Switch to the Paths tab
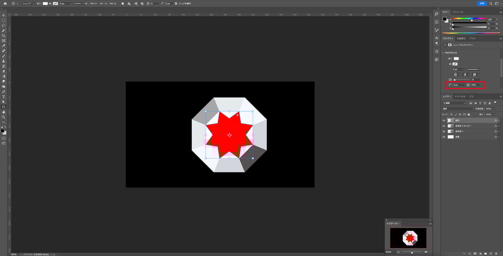The height and width of the screenshot is (256, 503). [471, 96]
